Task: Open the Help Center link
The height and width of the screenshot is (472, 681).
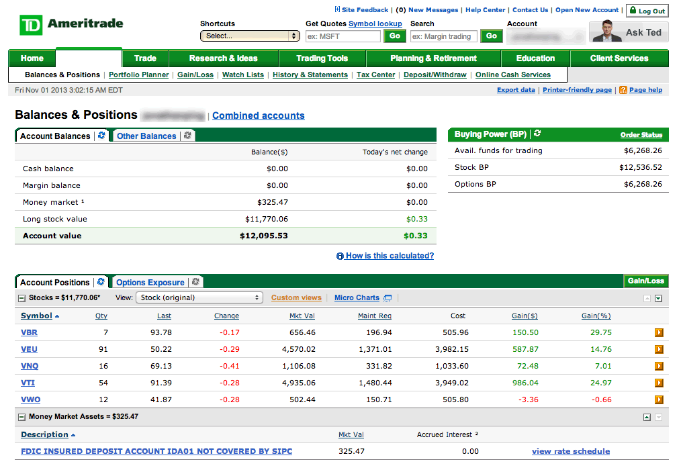Action: (x=485, y=9)
